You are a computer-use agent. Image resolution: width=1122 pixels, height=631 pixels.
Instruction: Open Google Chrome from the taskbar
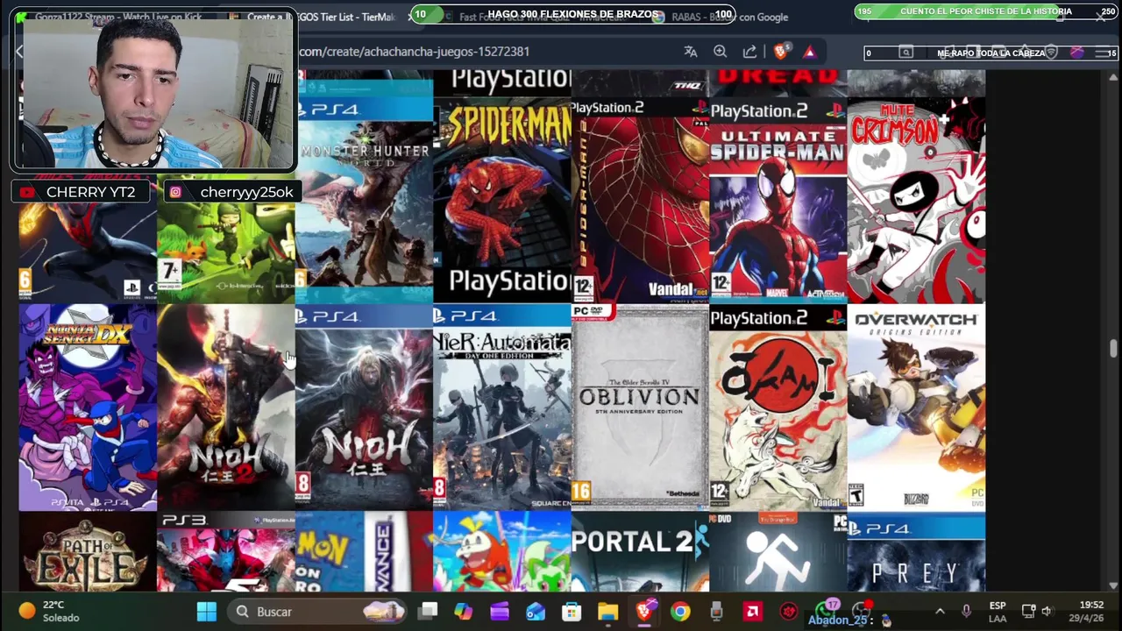point(680,612)
